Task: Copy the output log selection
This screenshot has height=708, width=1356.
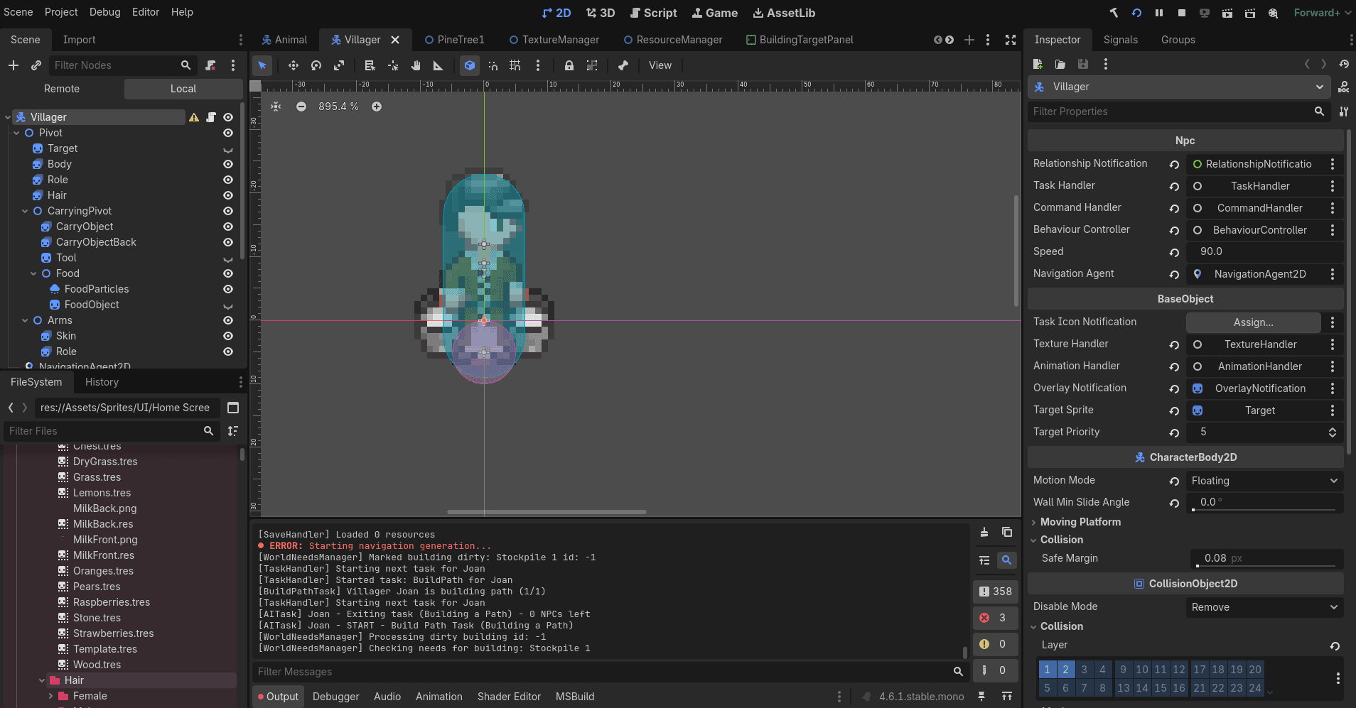Action: (x=1007, y=532)
